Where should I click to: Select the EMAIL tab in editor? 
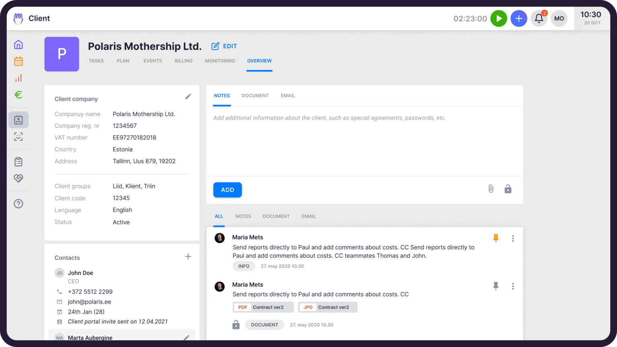tap(288, 96)
